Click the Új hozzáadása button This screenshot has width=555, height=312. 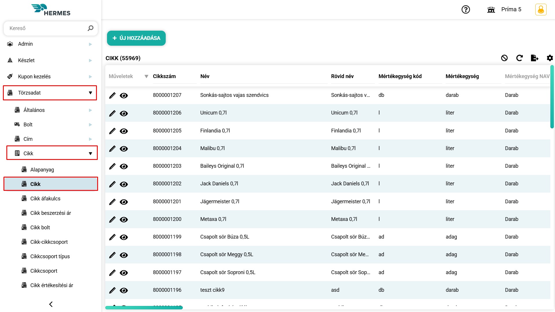[x=136, y=38]
